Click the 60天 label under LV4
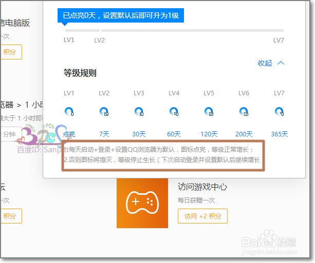The height and width of the screenshot is (263, 315). [x=174, y=134]
